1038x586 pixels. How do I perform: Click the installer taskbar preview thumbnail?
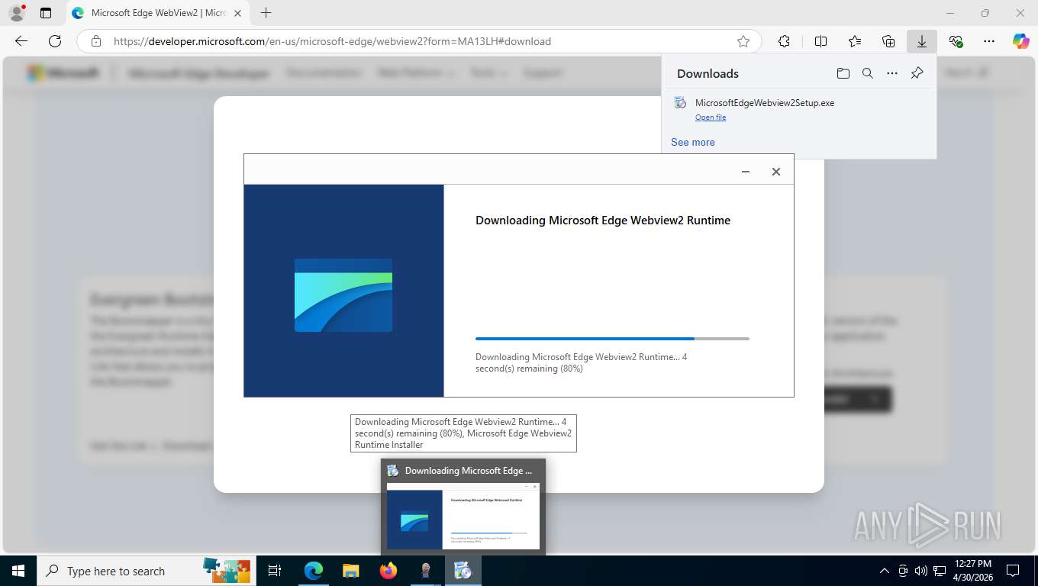[463, 517]
